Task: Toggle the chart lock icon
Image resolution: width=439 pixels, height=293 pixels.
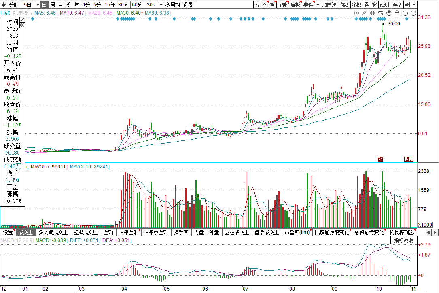Action: pos(397,13)
